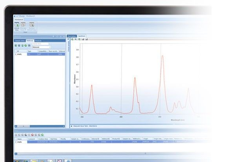This screenshot has height=162, width=229.
Task: Click the Creation time column header
Action: [43, 139]
